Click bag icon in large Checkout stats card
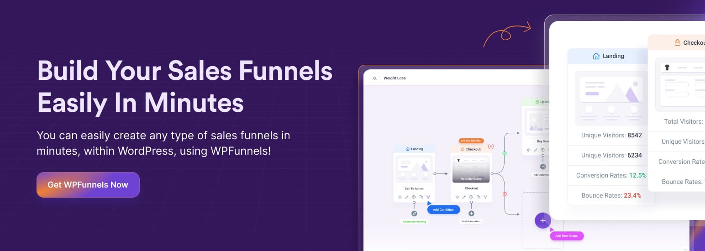 tap(678, 43)
